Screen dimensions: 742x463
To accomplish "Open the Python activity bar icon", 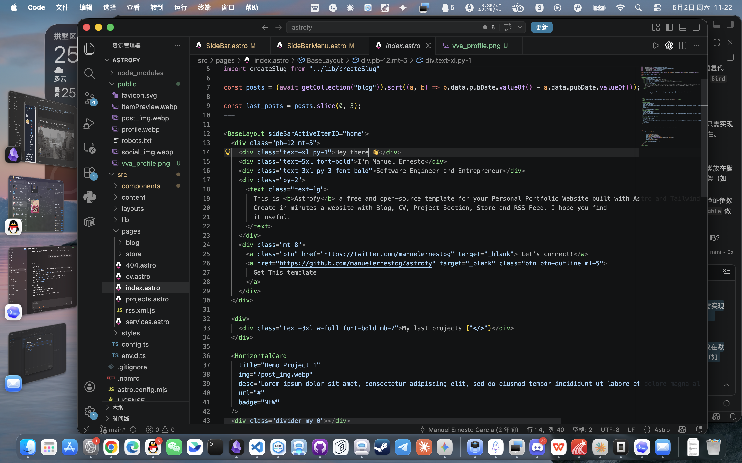I will pyautogui.click(x=89, y=197).
